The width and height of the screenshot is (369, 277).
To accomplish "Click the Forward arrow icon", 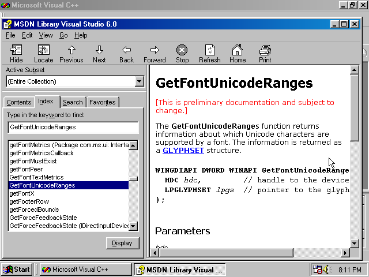I will pyautogui.click(x=155, y=53).
